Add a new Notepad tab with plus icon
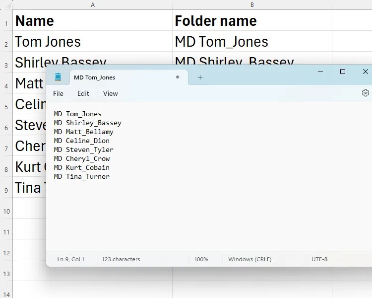372x298 pixels. point(200,77)
